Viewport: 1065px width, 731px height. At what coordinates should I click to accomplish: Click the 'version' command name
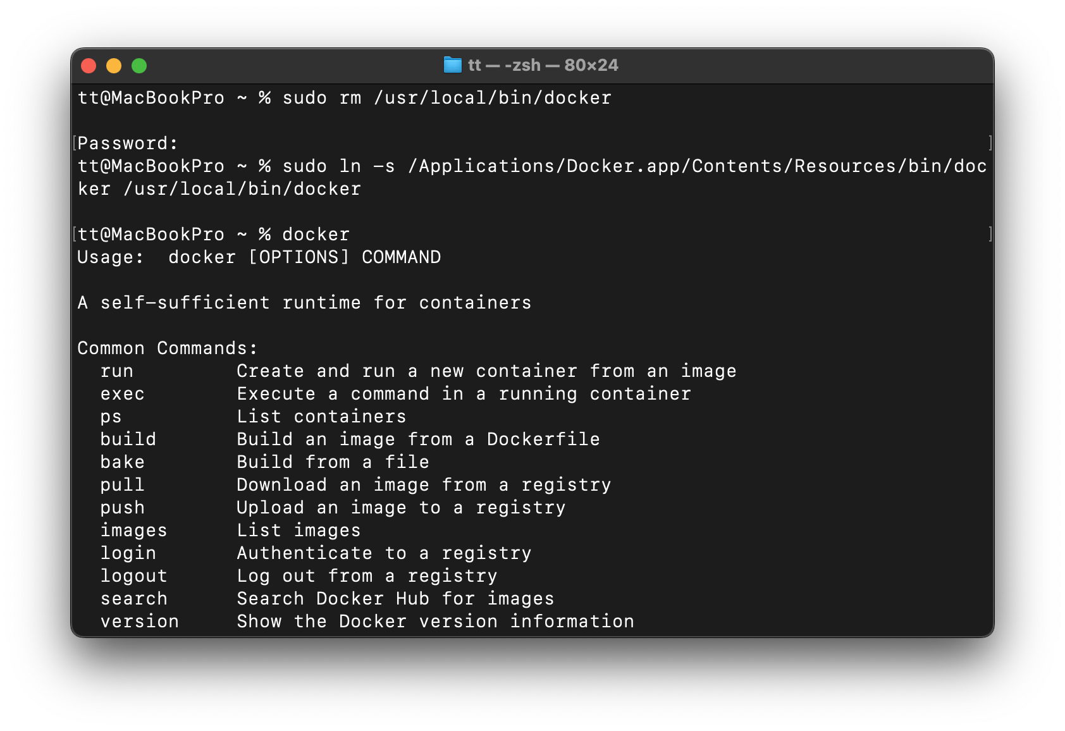(140, 622)
